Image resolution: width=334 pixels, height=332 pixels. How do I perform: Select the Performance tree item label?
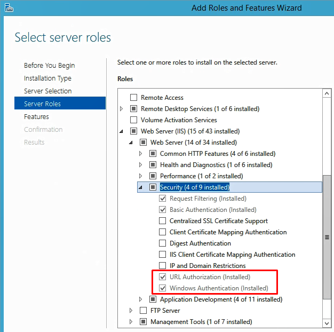(202, 176)
